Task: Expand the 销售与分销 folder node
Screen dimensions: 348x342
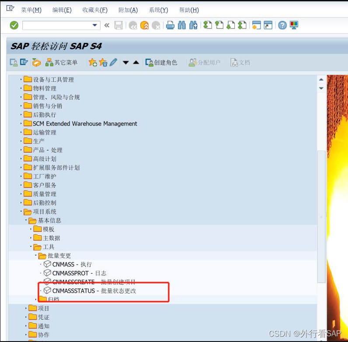Action: (x=21, y=106)
